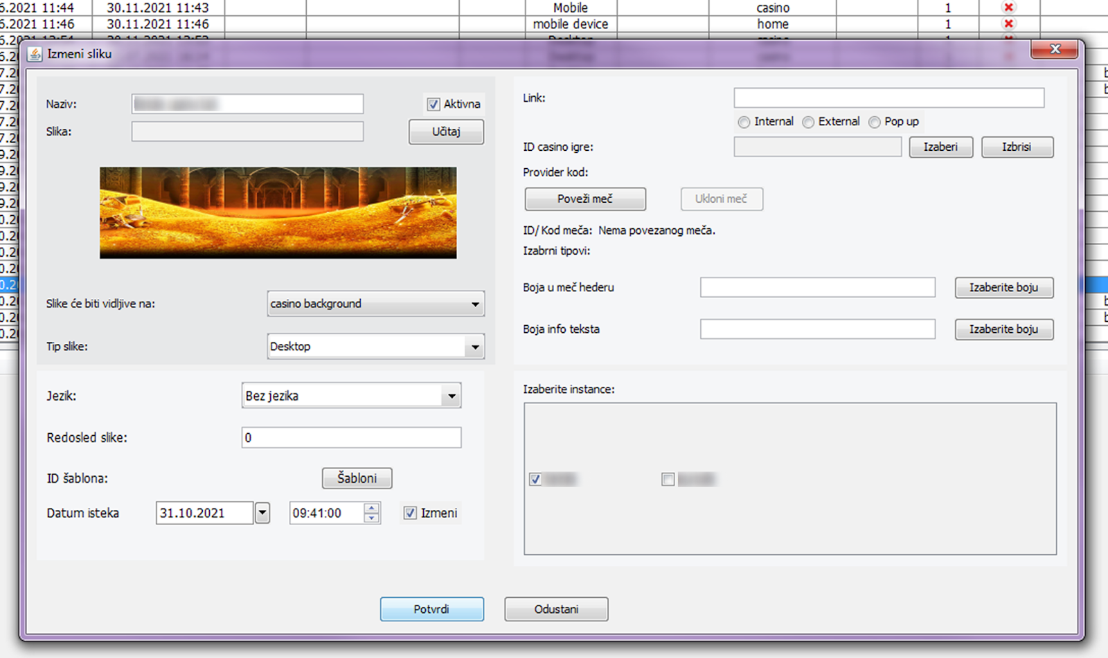
Task: Toggle the Izmeni checkbox
Action: click(410, 513)
